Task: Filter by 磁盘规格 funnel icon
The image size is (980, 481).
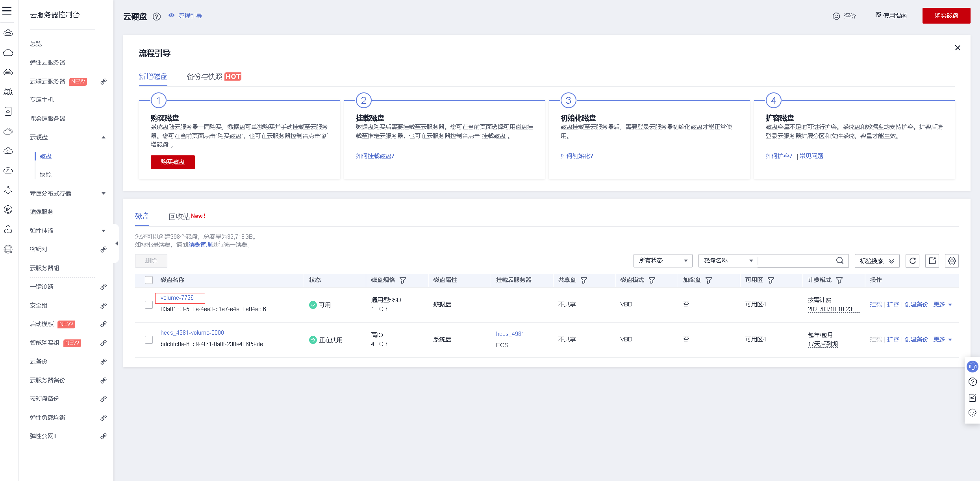Action: [403, 280]
